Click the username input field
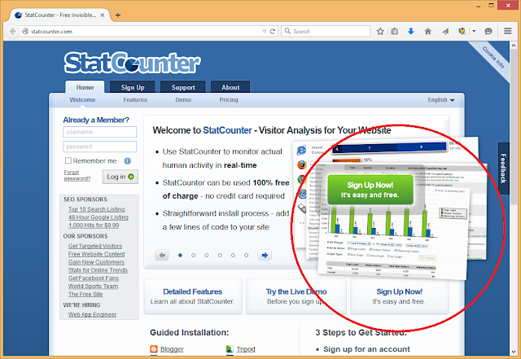The width and height of the screenshot is (521, 359). click(x=99, y=132)
